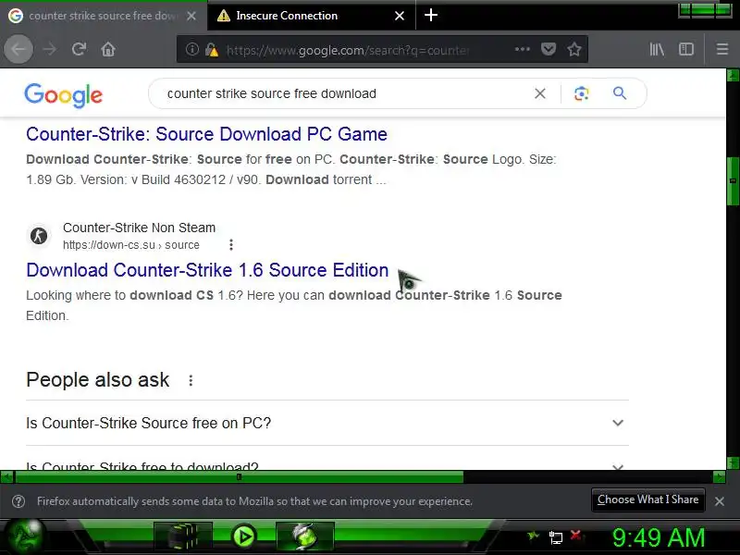Open Download Counter-Strike 1.6 Source Edition link
This screenshot has width=740, height=555.
(207, 270)
